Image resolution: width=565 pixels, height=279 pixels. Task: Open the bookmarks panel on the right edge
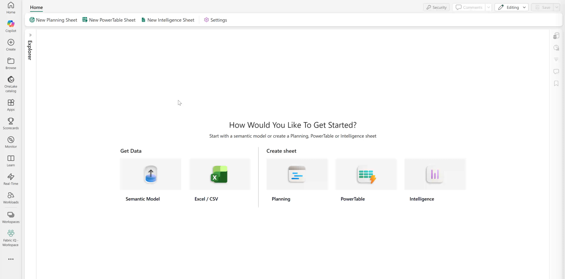[x=556, y=84]
